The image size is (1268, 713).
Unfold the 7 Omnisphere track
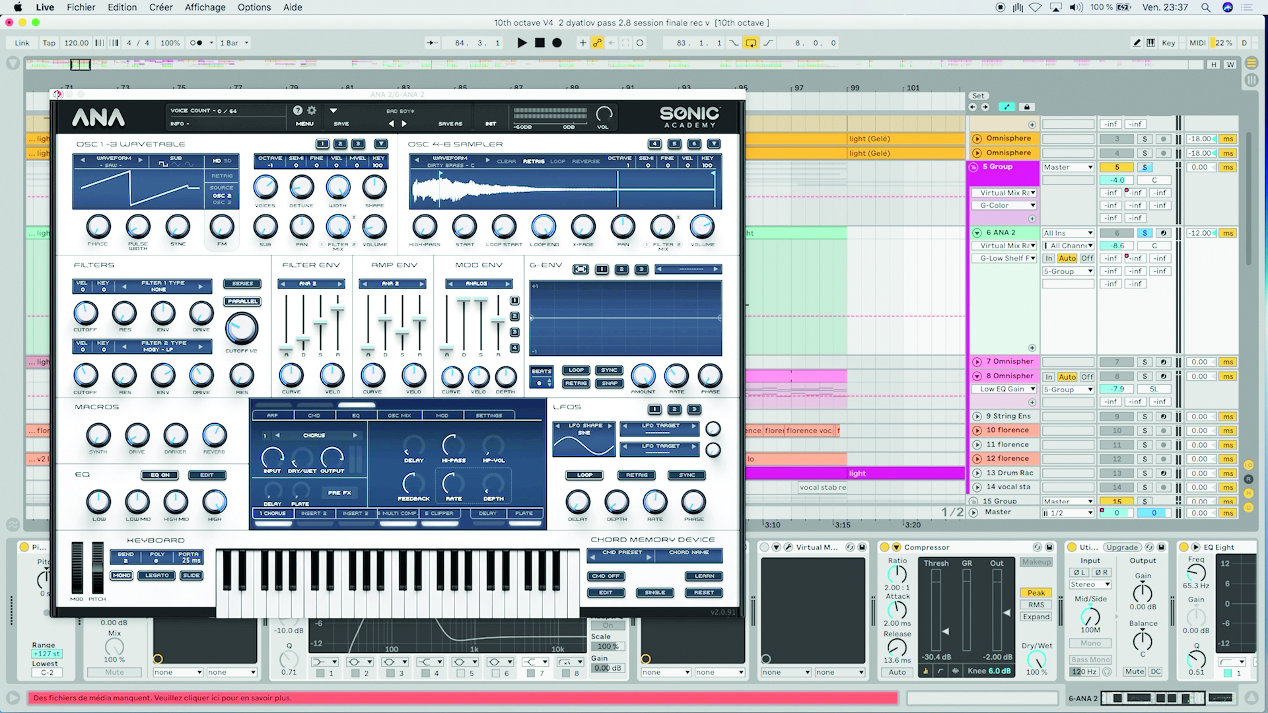[977, 362]
